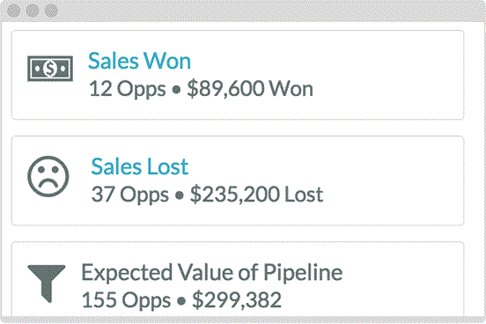The height and width of the screenshot is (324, 486).
Task: Open the Sales Won link
Action: (139, 61)
